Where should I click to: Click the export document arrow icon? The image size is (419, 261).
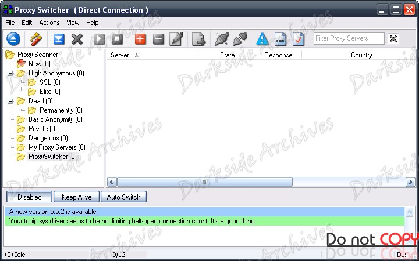[x=199, y=39]
